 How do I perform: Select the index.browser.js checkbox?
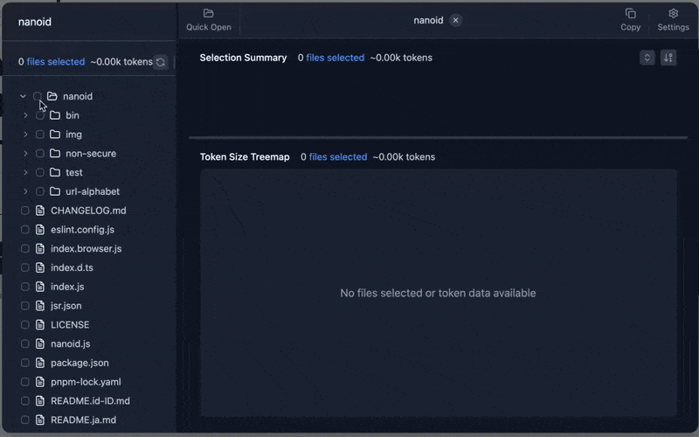click(x=25, y=248)
